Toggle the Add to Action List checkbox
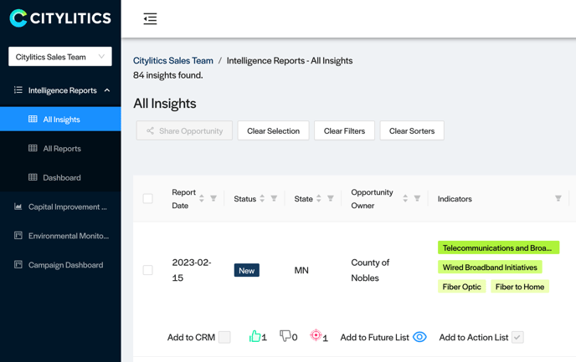The height and width of the screenshot is (362, 576). (517, 337)
